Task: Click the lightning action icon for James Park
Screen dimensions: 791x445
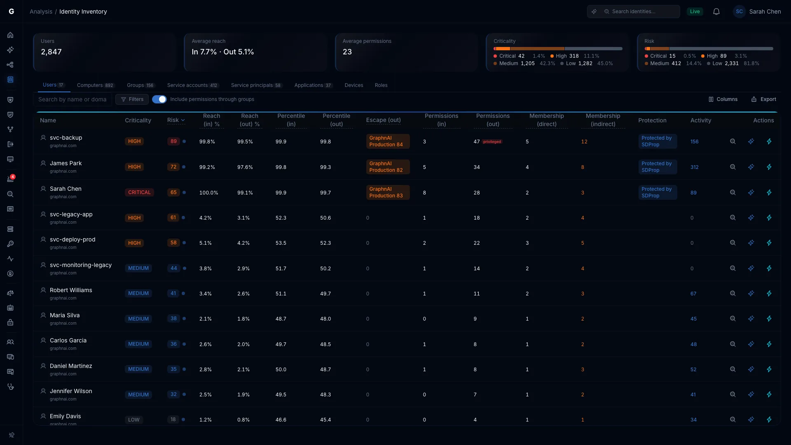Action: point(769,167)
